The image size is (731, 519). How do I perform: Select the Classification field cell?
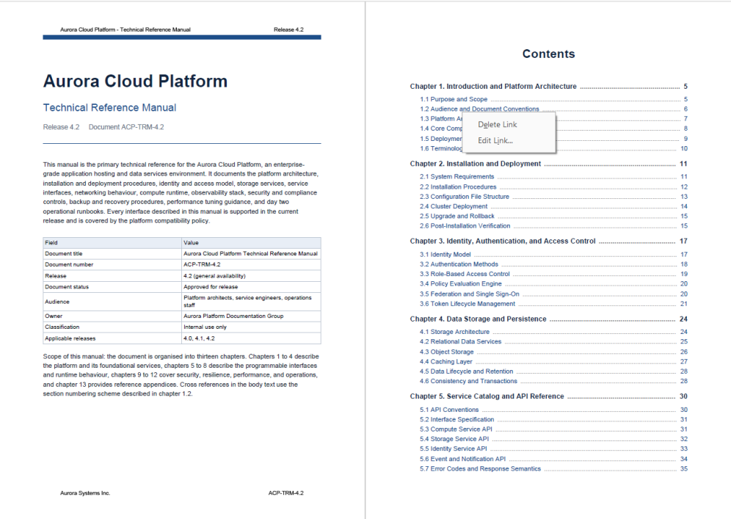pyautogui.click(x=112, y=327)
